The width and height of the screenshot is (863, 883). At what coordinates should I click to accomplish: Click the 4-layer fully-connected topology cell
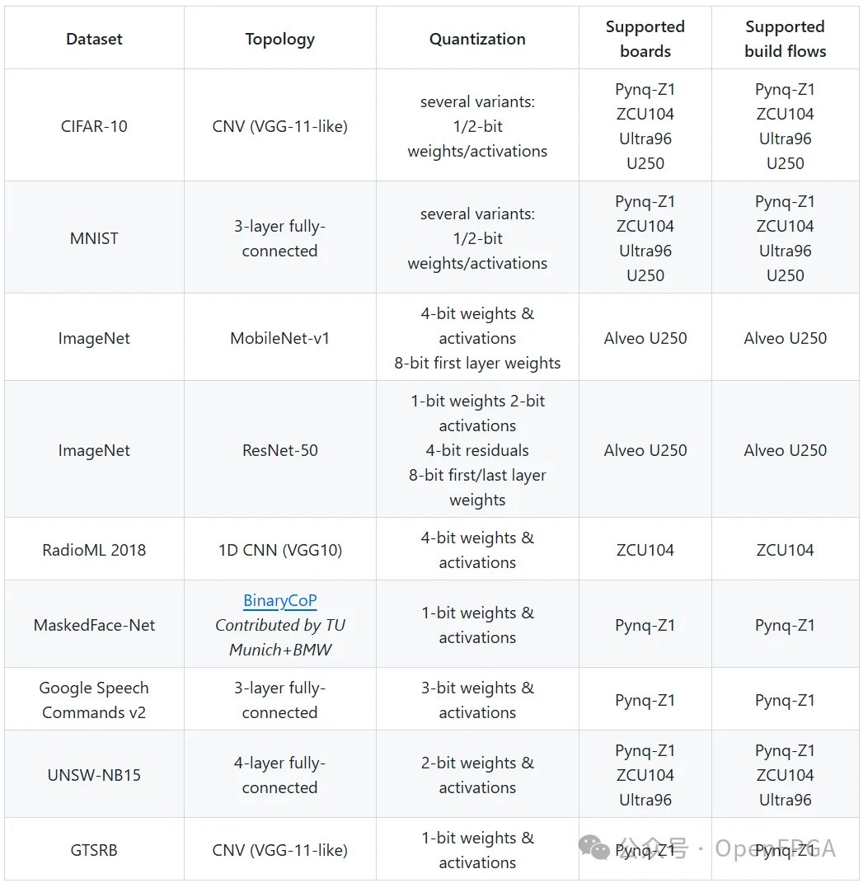279,775
